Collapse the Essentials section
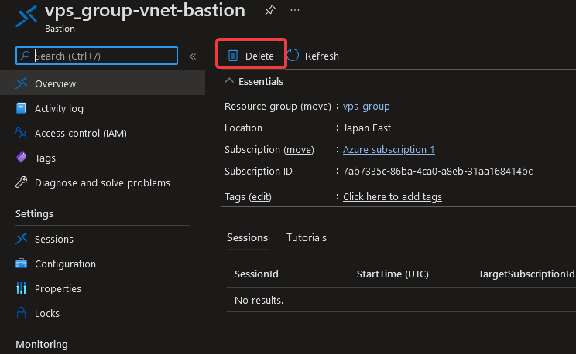The image size is (576, 354). pyautogui.click(x=229, y=81)
